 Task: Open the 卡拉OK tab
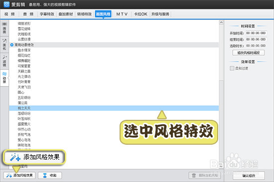click(x=140, y=14)
